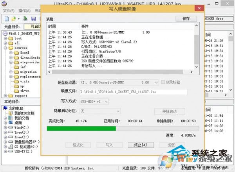The image size is (235, 172).
Task: Click the 终止[A] abort button
Action: tap(141, 145)
